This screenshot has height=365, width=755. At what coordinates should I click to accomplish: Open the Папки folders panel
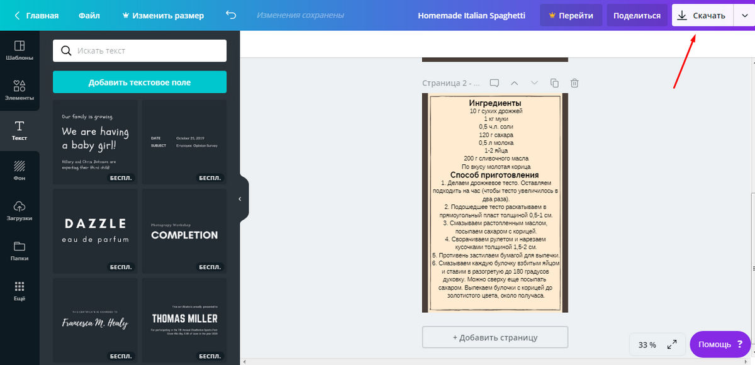click(19, 250)
